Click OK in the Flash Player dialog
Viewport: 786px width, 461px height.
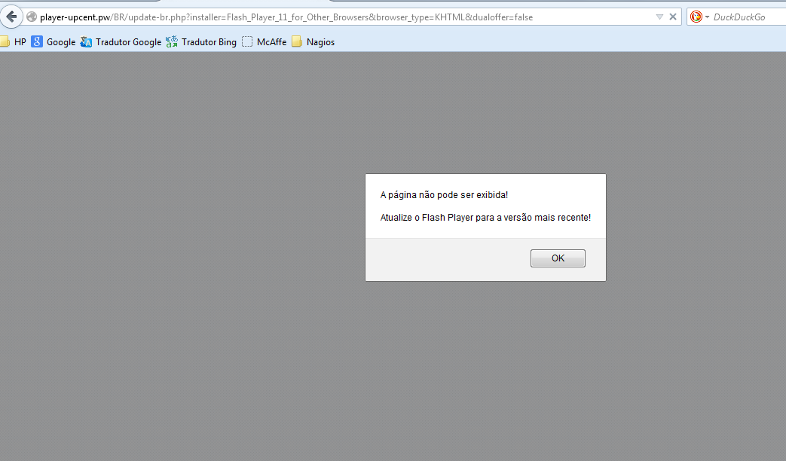pyautogui.click(x=558, y=258)
